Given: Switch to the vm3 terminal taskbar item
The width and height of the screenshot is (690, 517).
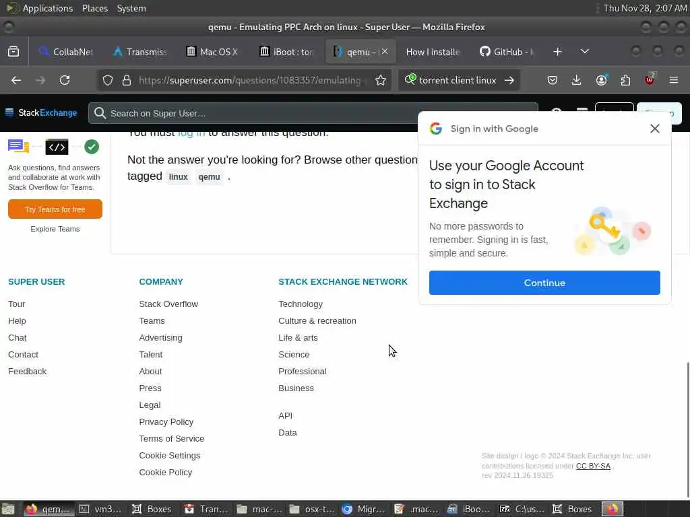Looking at the screenshot, I should click(x=100, y=509).
